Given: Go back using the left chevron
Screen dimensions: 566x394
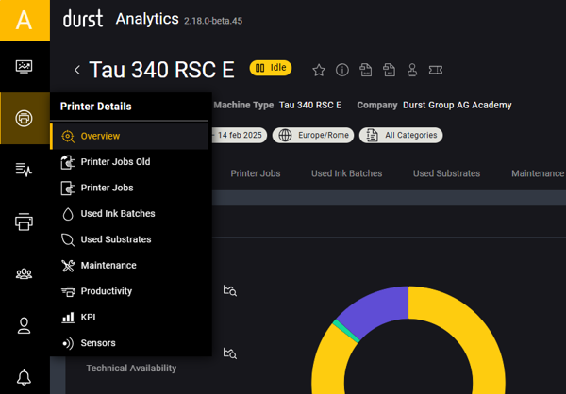Looking at the screenshot, I should pos(76,70).
